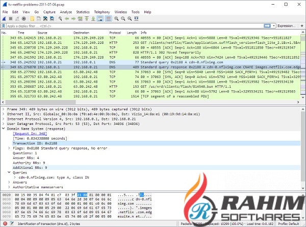The image size is (306, 227).
Task: Apply the display filter arrow button
Action: pos(267,26)
